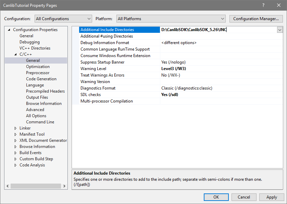Expand the Build Events node
Viewport: 287px width, 204px height.
15,152
